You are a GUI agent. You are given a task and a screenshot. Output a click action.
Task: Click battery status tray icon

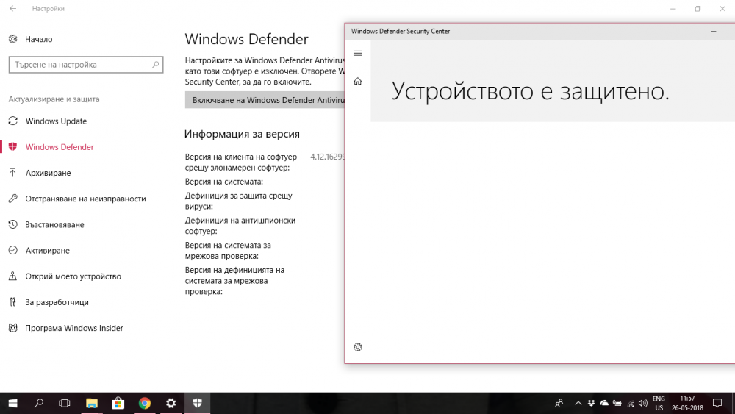617,403
